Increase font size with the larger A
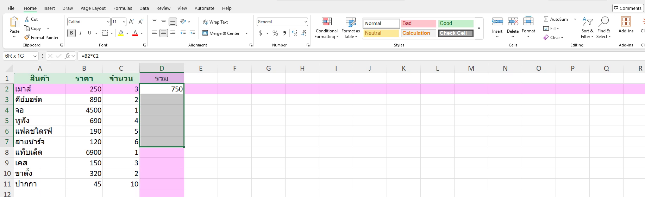 131,22
